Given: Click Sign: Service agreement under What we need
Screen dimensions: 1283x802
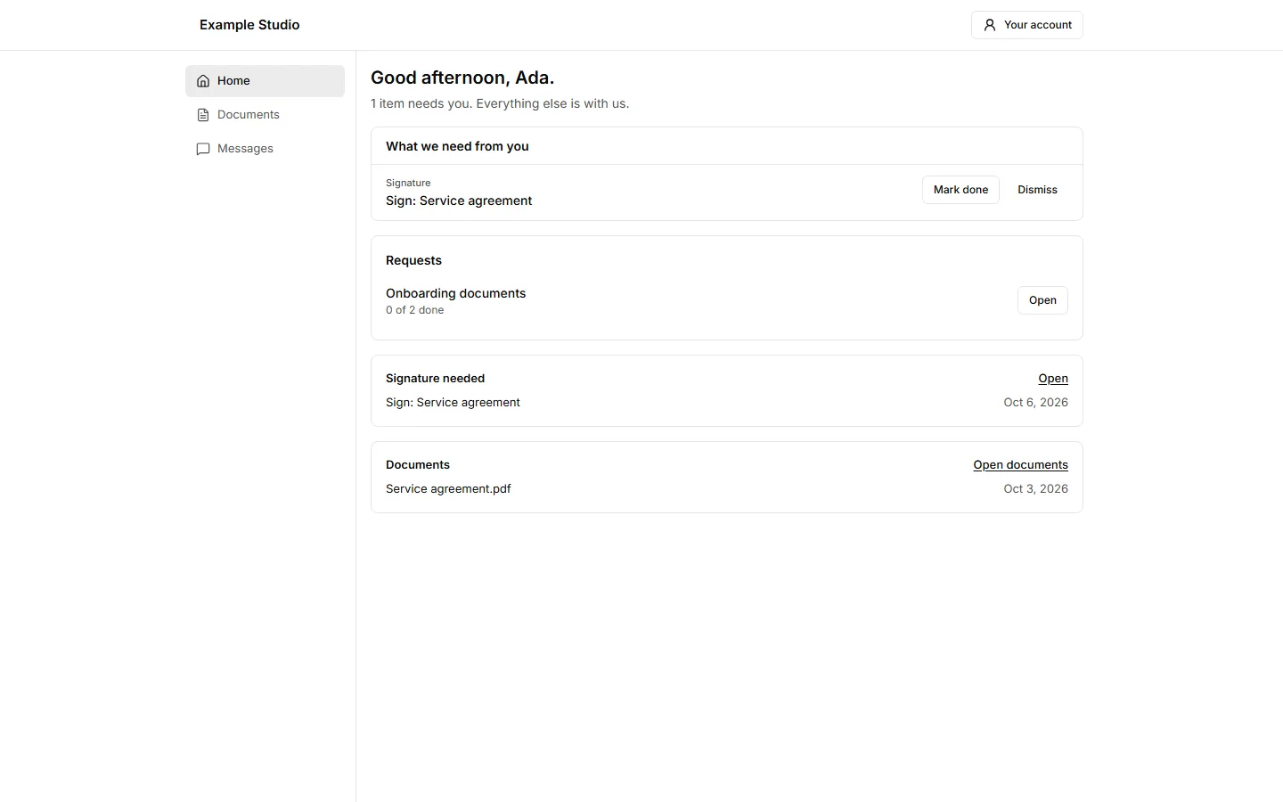Looking at the screenshot, I should [x=459, y=200].
